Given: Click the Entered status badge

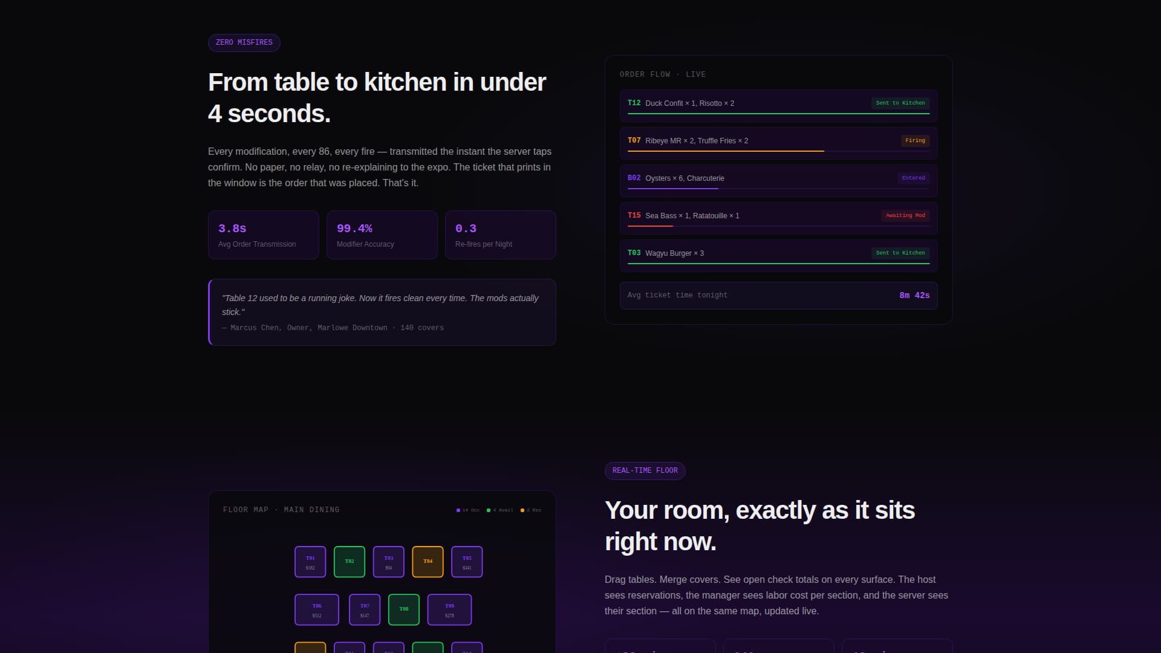Looking at the screenshot, I should point(913,178).
